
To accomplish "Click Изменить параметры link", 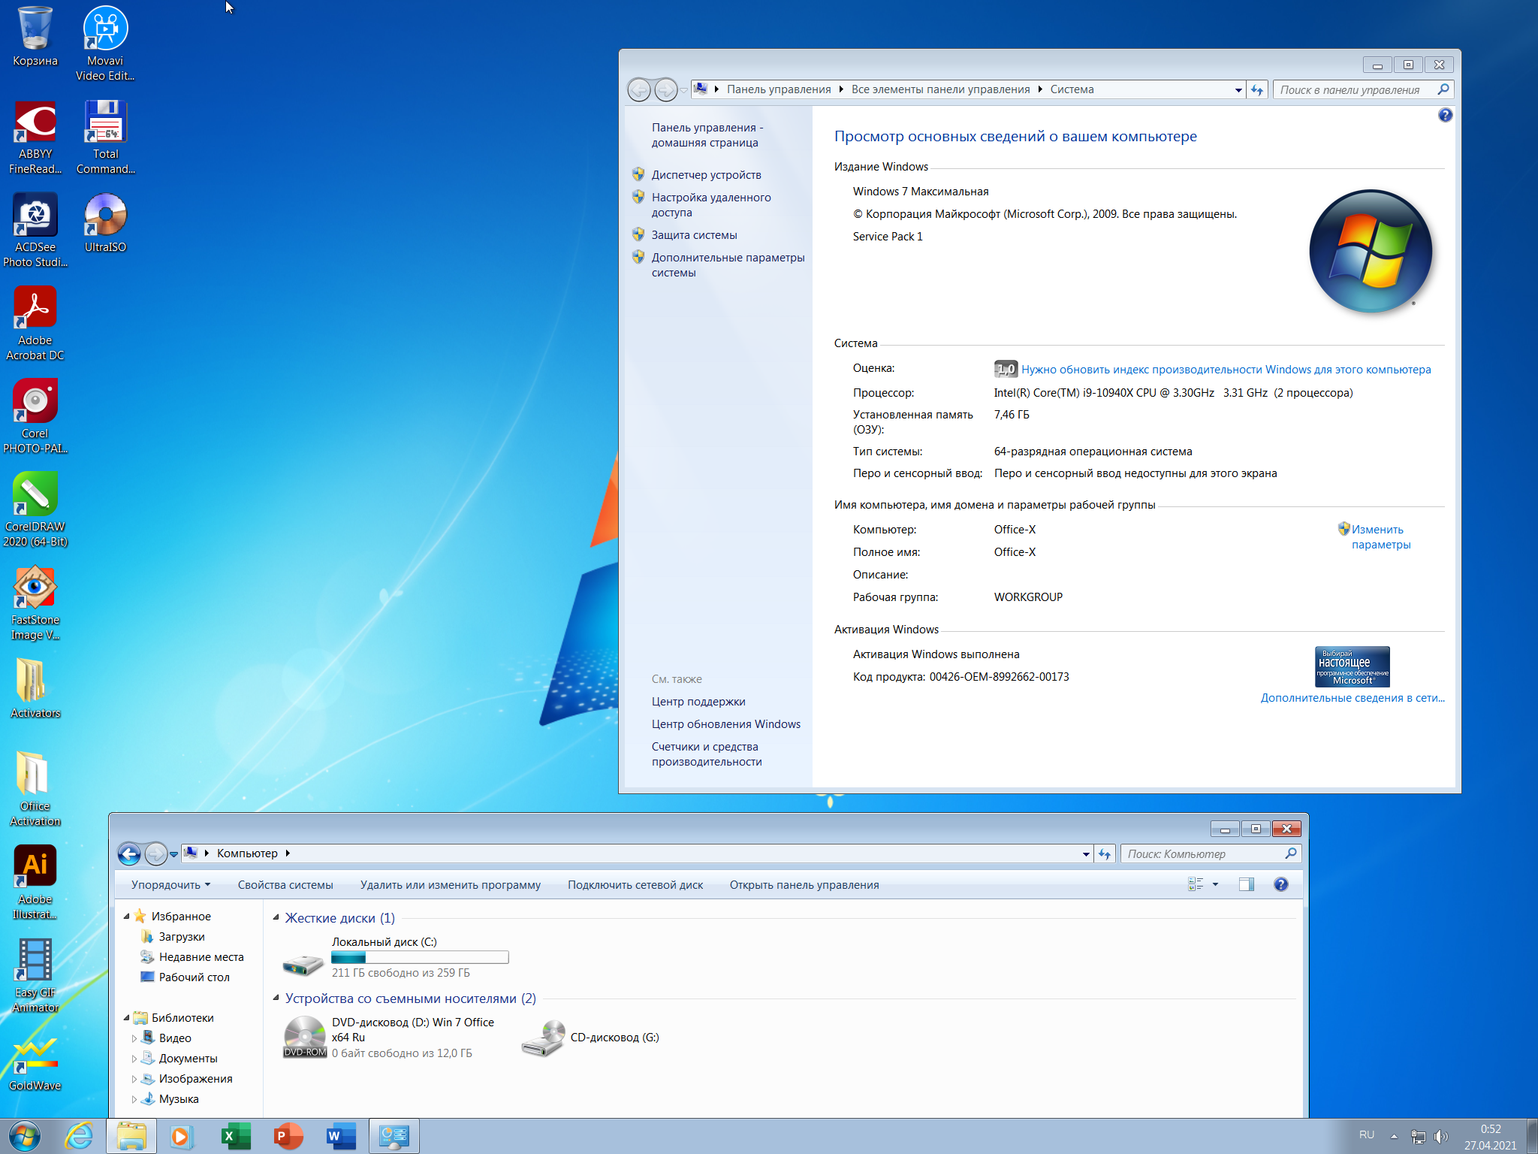I will pyautogui.click(x=1380, y=537).
